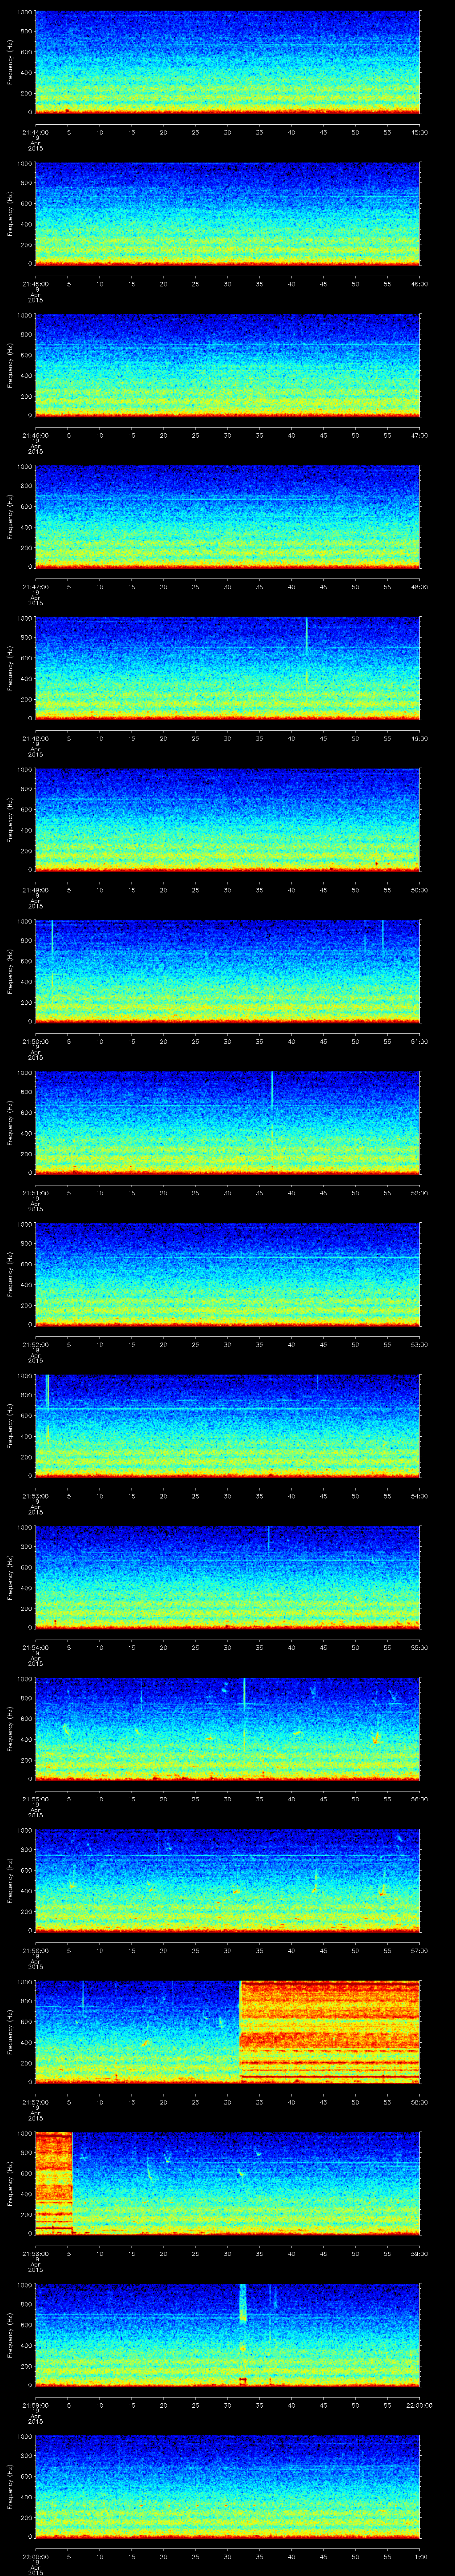Image resolution: width=455 pixels, height=2576 pixels.
Task: Click the 21:56:00 start time label
Action: click(35, 1950)
